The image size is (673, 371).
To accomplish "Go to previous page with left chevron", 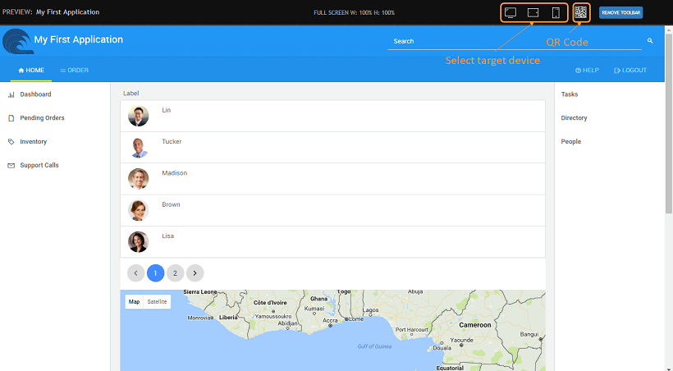I will 137,273.
